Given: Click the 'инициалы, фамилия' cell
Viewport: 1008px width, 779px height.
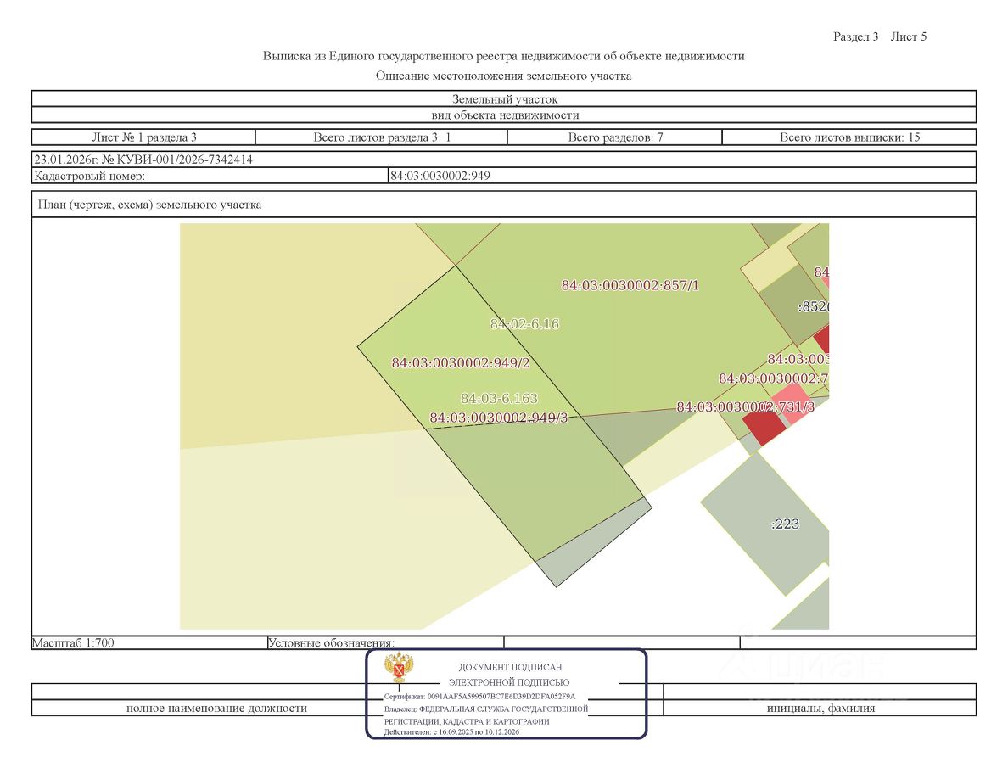Looking at the screenshot, I should pyautogui.click(x=820, y=709).
